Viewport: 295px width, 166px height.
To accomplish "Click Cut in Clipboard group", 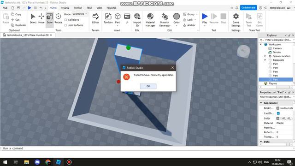I will [15, 19].
